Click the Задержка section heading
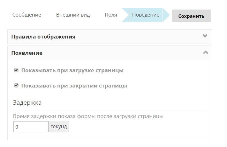The width and height of the screenshot is (227, 147). click(27, 103)
